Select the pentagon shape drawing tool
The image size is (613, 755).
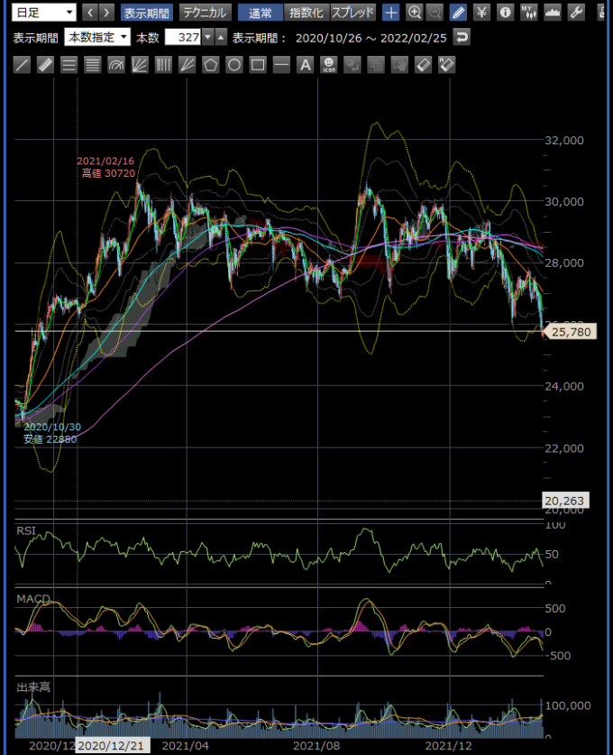click(211, 65)
